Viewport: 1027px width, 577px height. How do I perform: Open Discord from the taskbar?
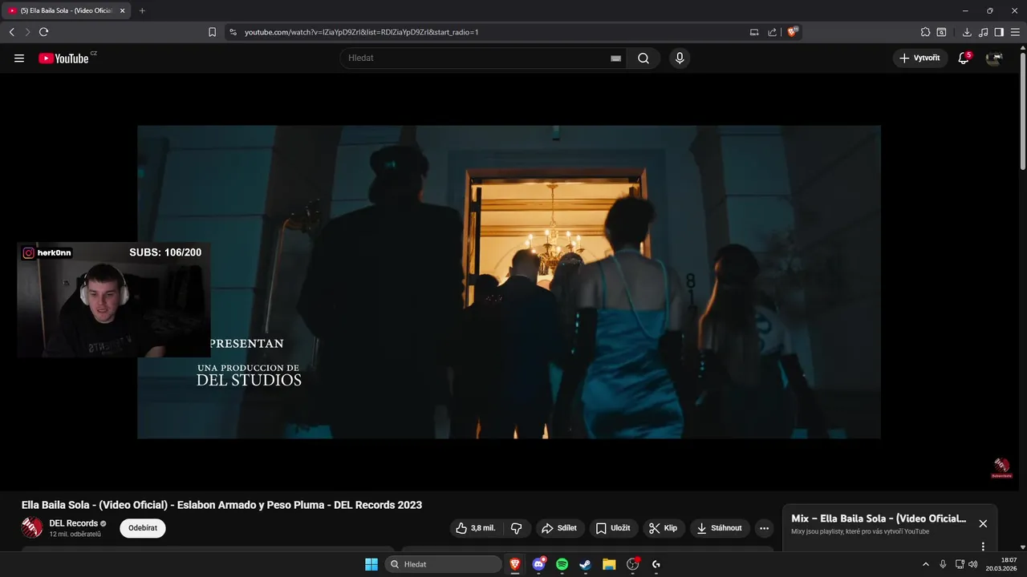click(x=539, y=564)
